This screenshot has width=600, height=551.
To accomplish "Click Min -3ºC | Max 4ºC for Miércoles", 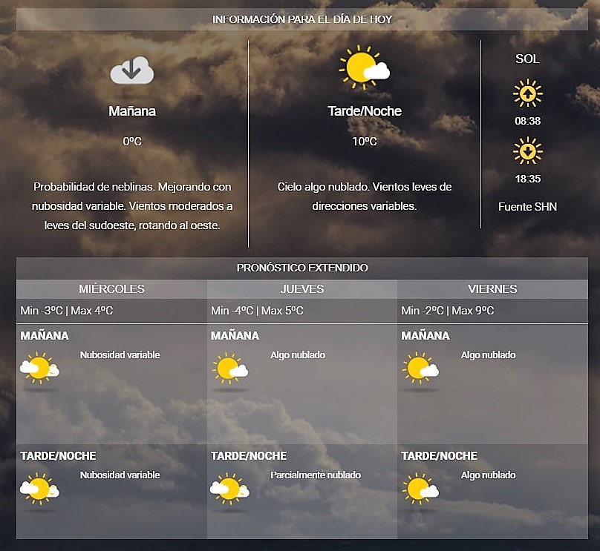I will (67, 311).
